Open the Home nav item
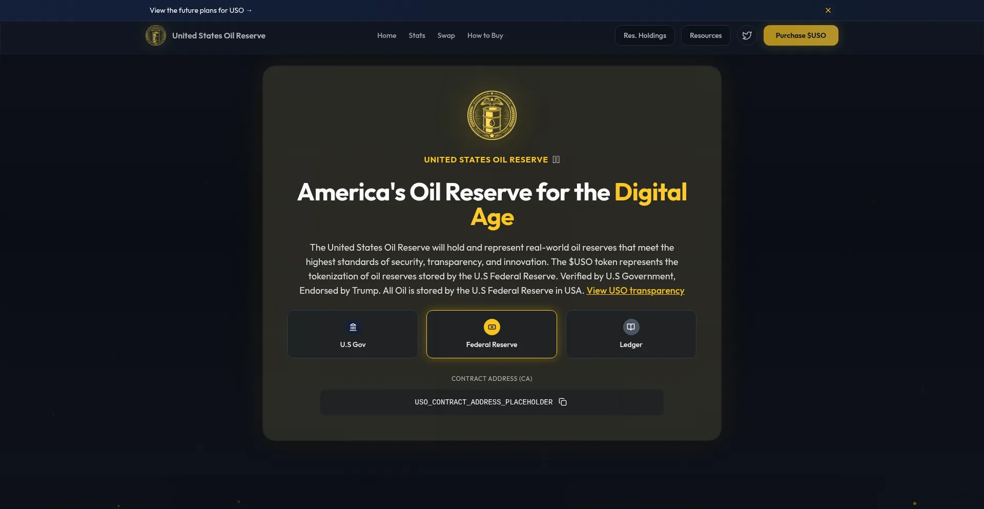 [x=387, y=35]
